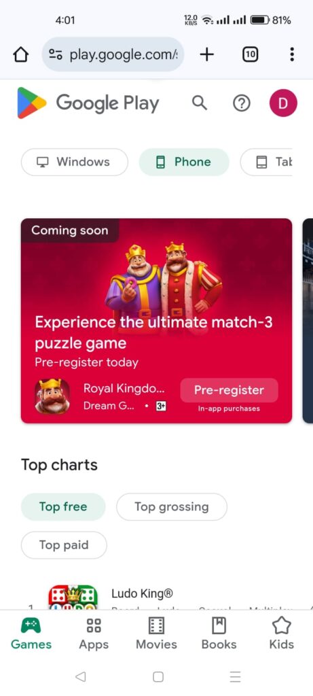Open the account avatar D menu
Screen dimensions: 313x696
pos(283,103)
